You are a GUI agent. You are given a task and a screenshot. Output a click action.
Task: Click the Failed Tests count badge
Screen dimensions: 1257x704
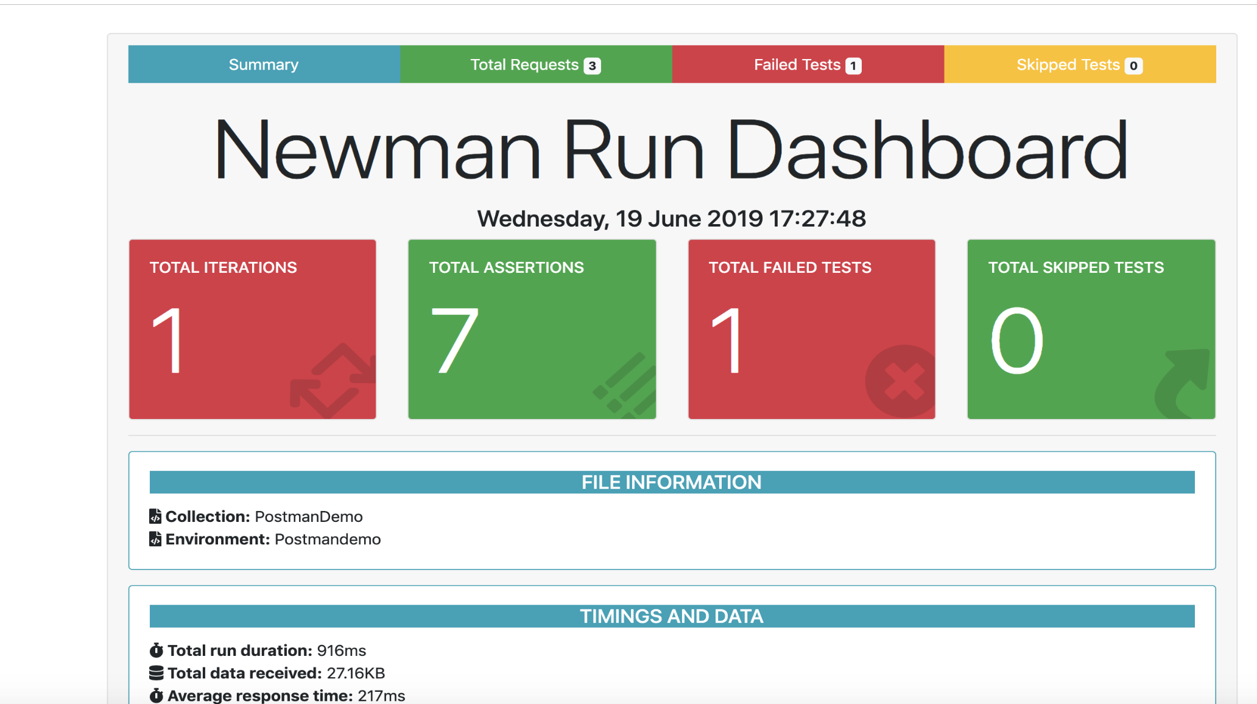[x=853, y=66]
